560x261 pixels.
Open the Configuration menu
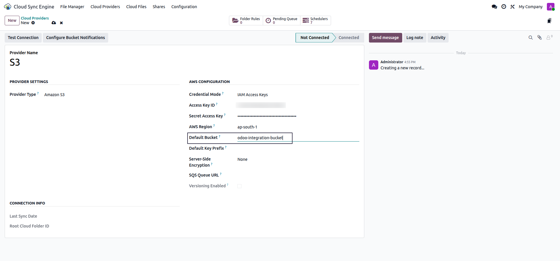click(184, 7)
